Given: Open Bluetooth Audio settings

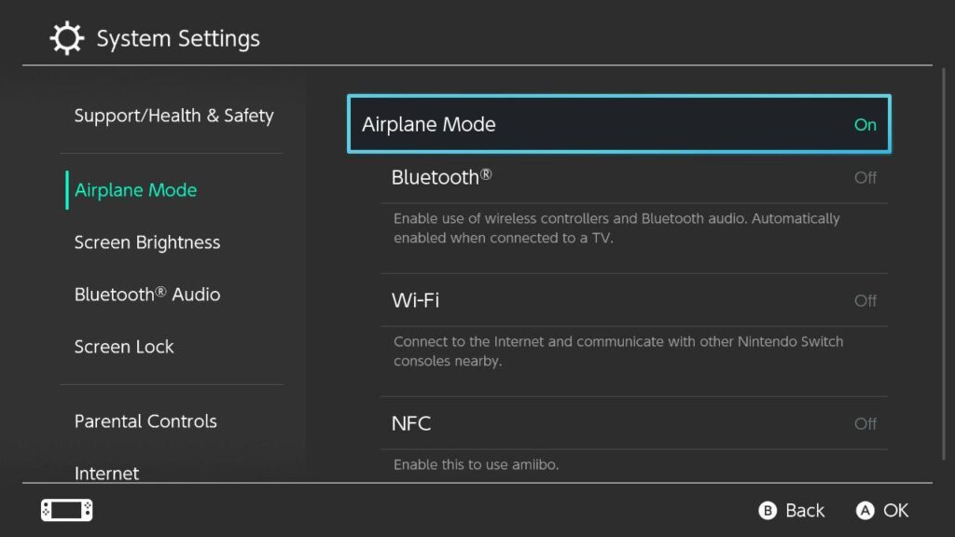Looking at the screenshot, I should point(147,294).
